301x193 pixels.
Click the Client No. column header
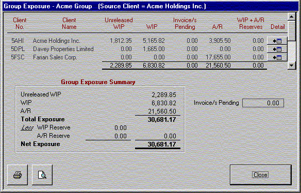[20, 23]
